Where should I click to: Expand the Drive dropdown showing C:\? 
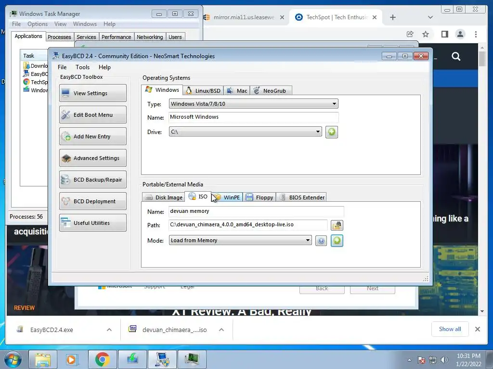pyautogui.click(x=245, y=132)
